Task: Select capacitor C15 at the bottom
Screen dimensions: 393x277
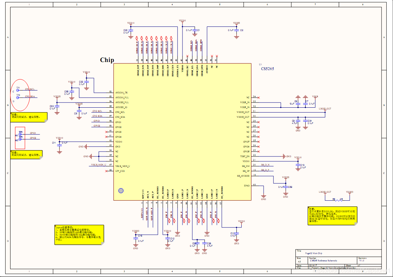Action: (x=136, y=238)
